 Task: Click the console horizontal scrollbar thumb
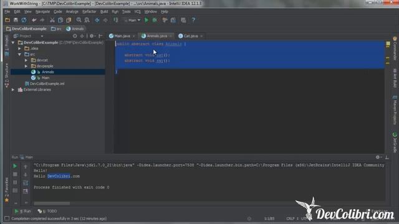pyautogui.click(x=52, y=203)
